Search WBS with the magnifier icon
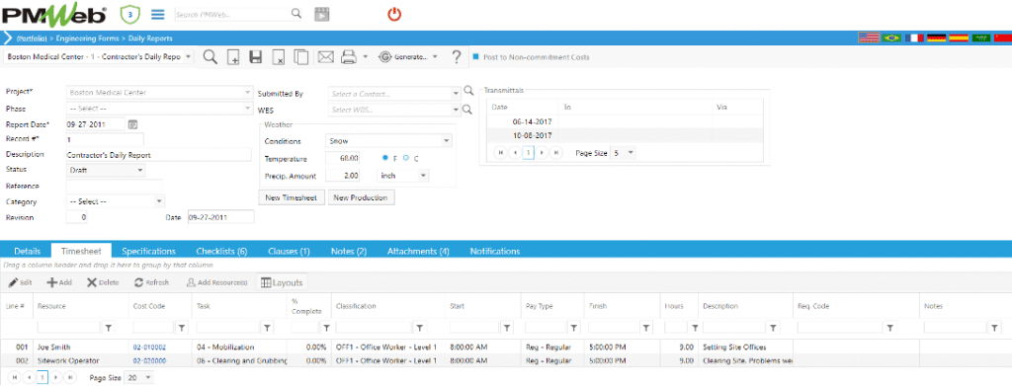The width and height of the screenshot is (1012, 386). [x=467, y=109]
